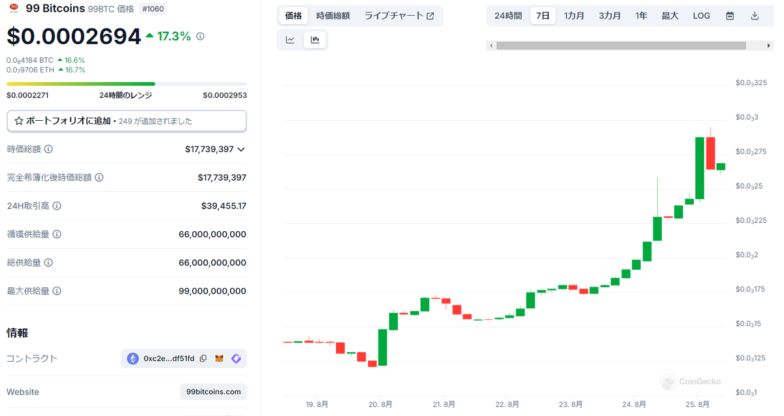Viewport: 784px width, 416px height.
Task: Open the calendar date range picker
Action: pyautogui.click(x=730, y=16)
